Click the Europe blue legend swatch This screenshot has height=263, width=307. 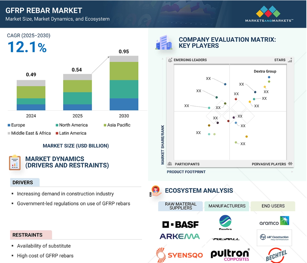tap(9, 125)
